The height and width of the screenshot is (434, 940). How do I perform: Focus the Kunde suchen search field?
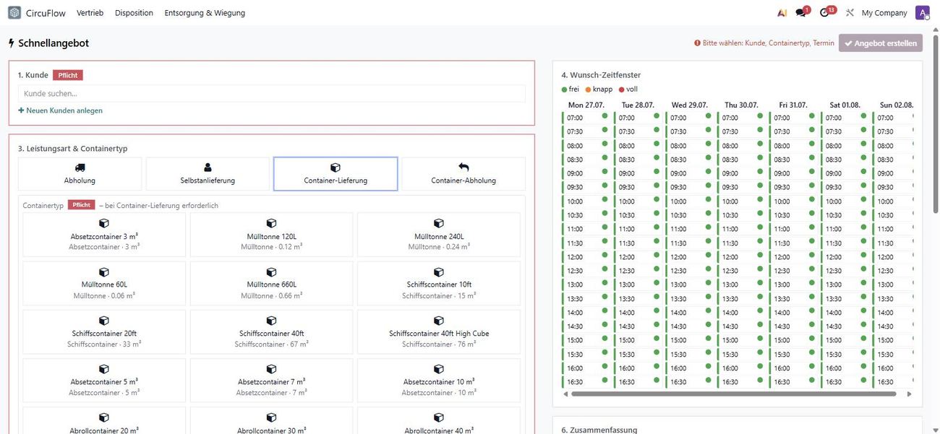pyautogui.click(x=272, y=93)
